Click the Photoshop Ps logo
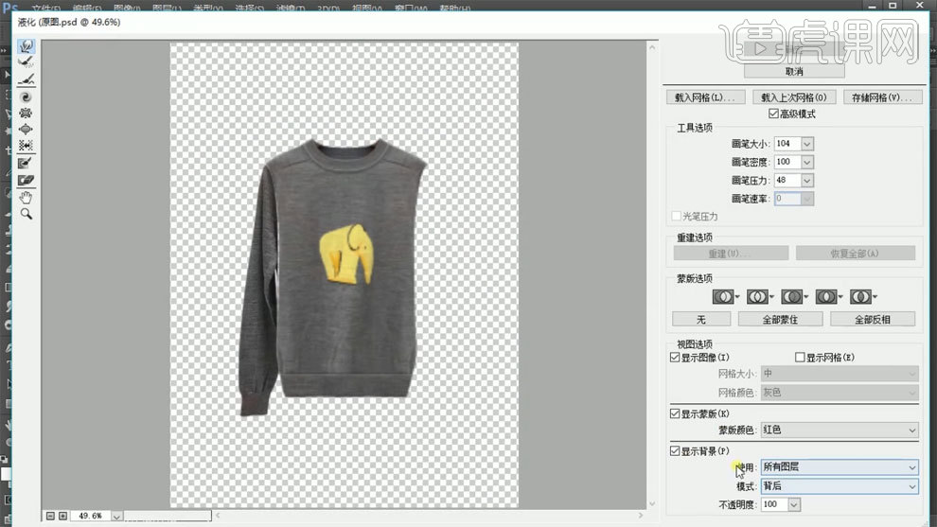The height and width of the screenshot is (527, 937). pyautogui.click(x=10, y=8)
